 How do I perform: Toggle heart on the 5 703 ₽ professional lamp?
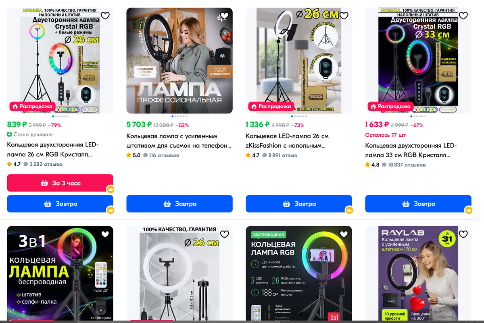point(225,16)
